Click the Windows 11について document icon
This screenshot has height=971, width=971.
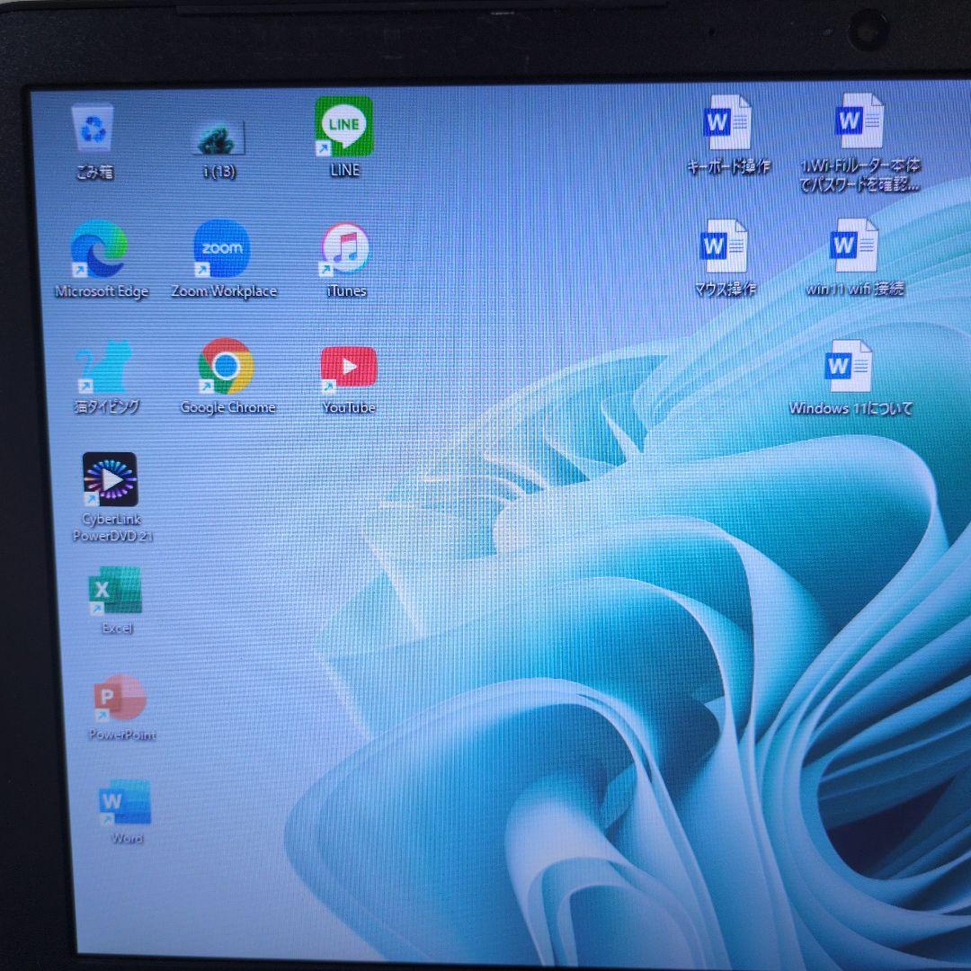849,366
